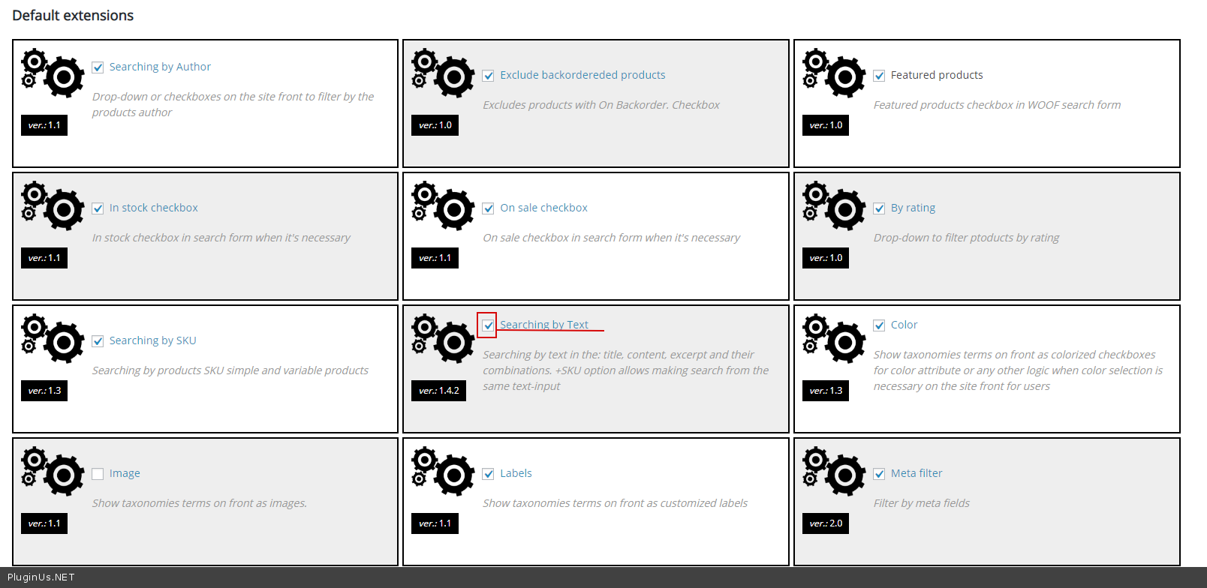Click the ver. 2.0 badge on Meta filter
The image size is (1207, 588).
coord(826,523)
